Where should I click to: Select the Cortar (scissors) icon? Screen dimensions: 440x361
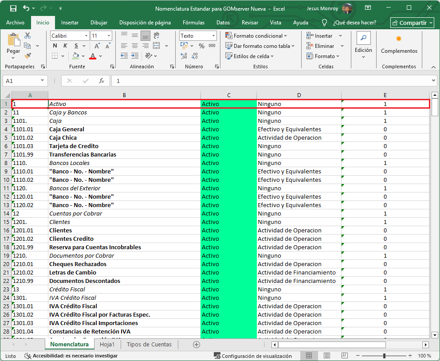(27, 35)
